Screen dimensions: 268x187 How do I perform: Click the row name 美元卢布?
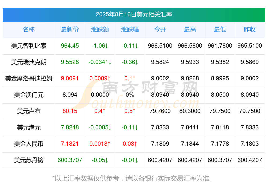(29, 111)
